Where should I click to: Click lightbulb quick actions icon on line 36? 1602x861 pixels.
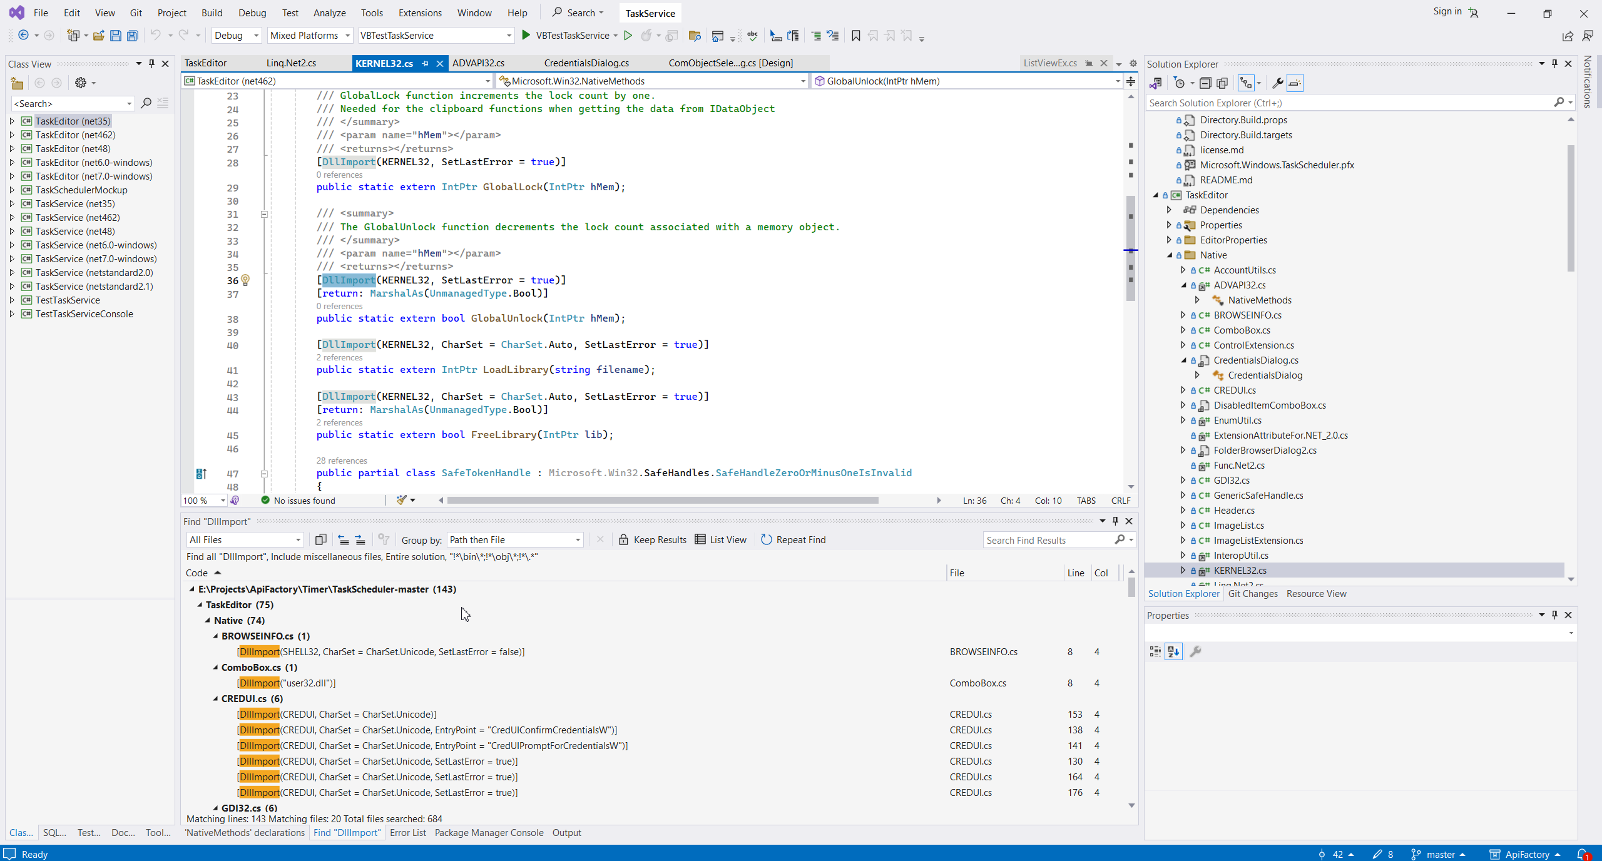point(245,280)
